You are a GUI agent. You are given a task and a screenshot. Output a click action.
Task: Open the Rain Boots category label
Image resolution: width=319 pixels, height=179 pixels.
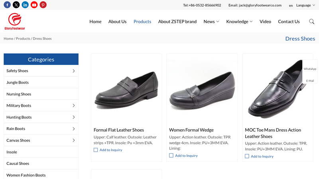click(x=16, y=128)
